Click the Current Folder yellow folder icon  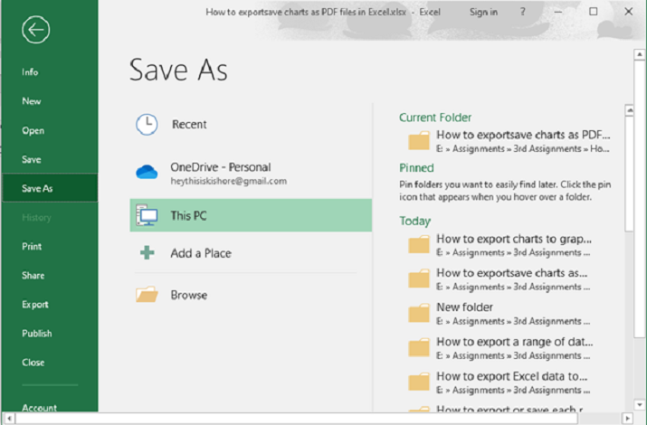419,140
